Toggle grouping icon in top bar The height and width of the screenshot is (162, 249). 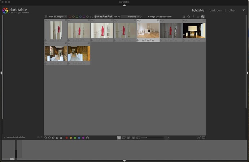[184, 17]
